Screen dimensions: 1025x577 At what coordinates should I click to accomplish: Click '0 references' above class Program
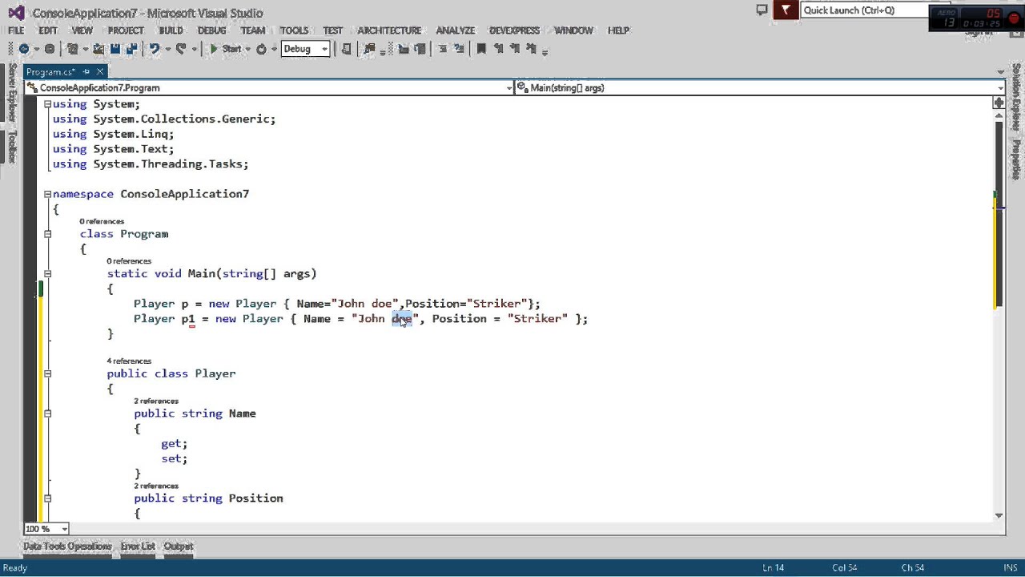(x=102, y=221)
